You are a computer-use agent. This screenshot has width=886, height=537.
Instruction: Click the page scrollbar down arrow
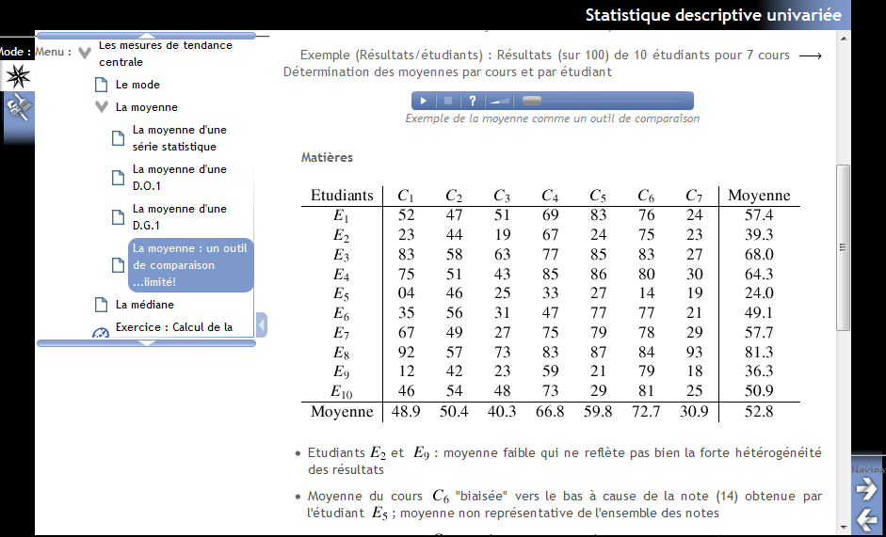point(843,528)
